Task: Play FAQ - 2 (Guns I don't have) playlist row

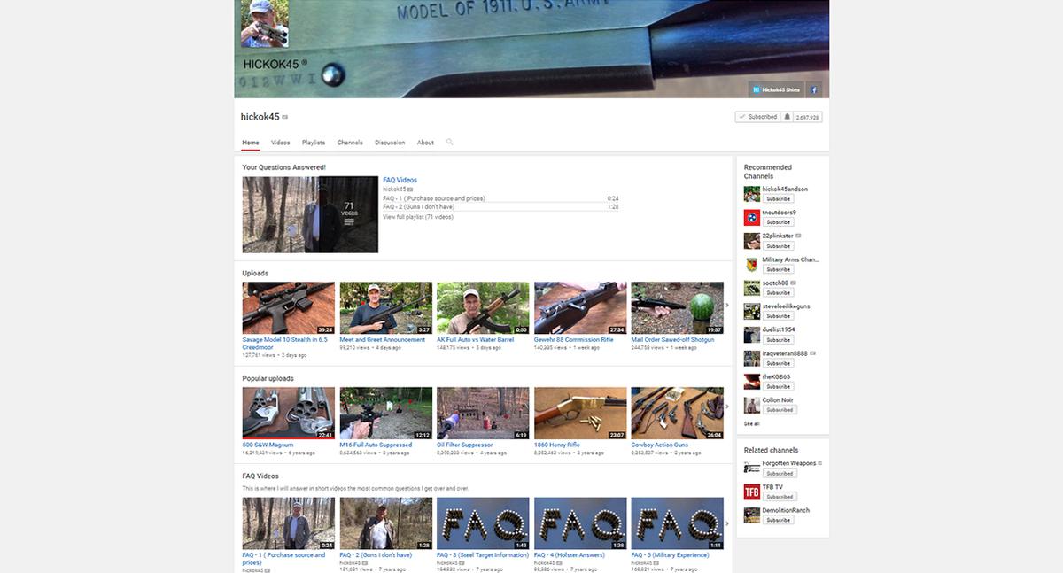Action: click(500, 206)
